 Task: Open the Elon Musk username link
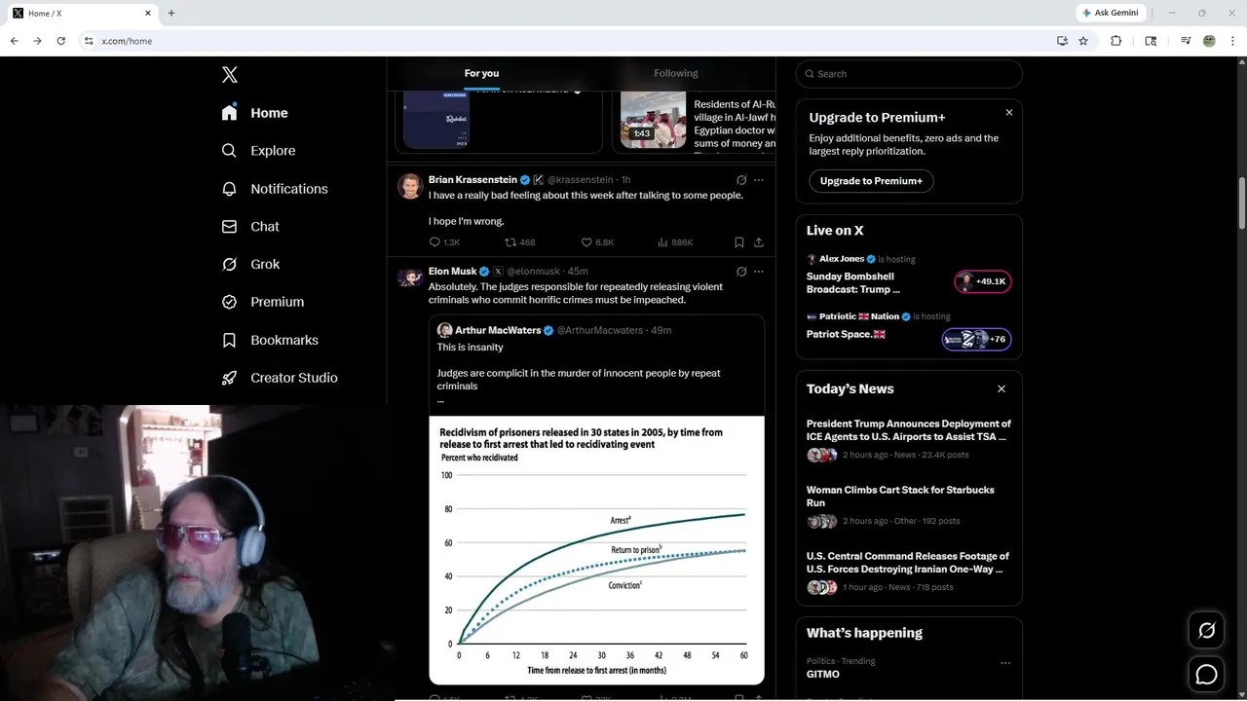tap(533, 272)
